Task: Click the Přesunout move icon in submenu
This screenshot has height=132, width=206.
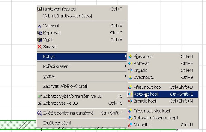Action: click(130, 57)
